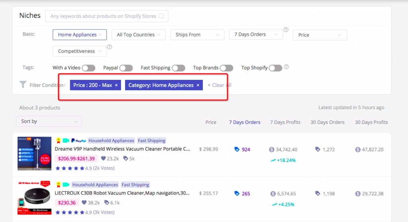Select the 30 Days Orders column header
The height and width of the screenshot is (222, 408).
328,122
